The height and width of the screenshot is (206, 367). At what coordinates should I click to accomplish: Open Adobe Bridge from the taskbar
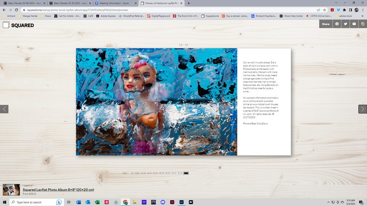191,202
